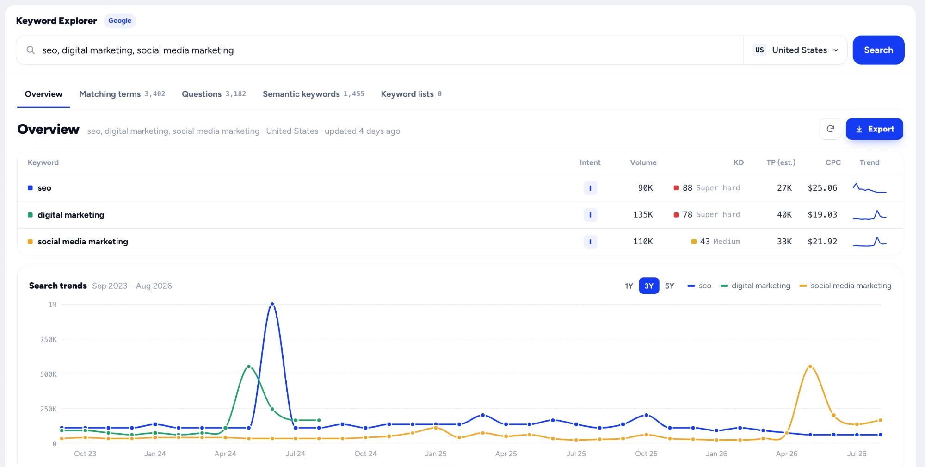The height and width of the screenshot is (467, 925).
Task: Open the social media marketing trend sparkline
Action: pyautogui.click(x=869, y=242)
